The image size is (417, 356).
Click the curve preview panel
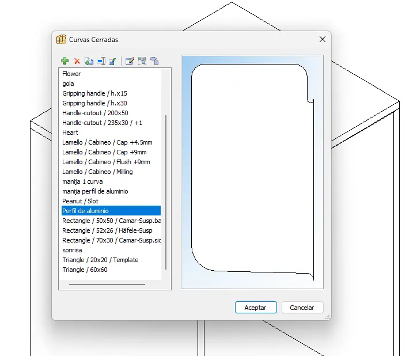pyautogui.click(x=252, y=171)
